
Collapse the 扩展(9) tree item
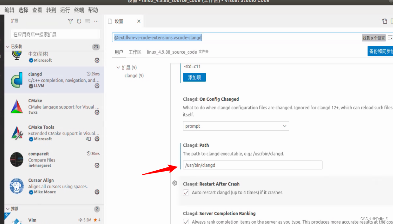point(118,67)
